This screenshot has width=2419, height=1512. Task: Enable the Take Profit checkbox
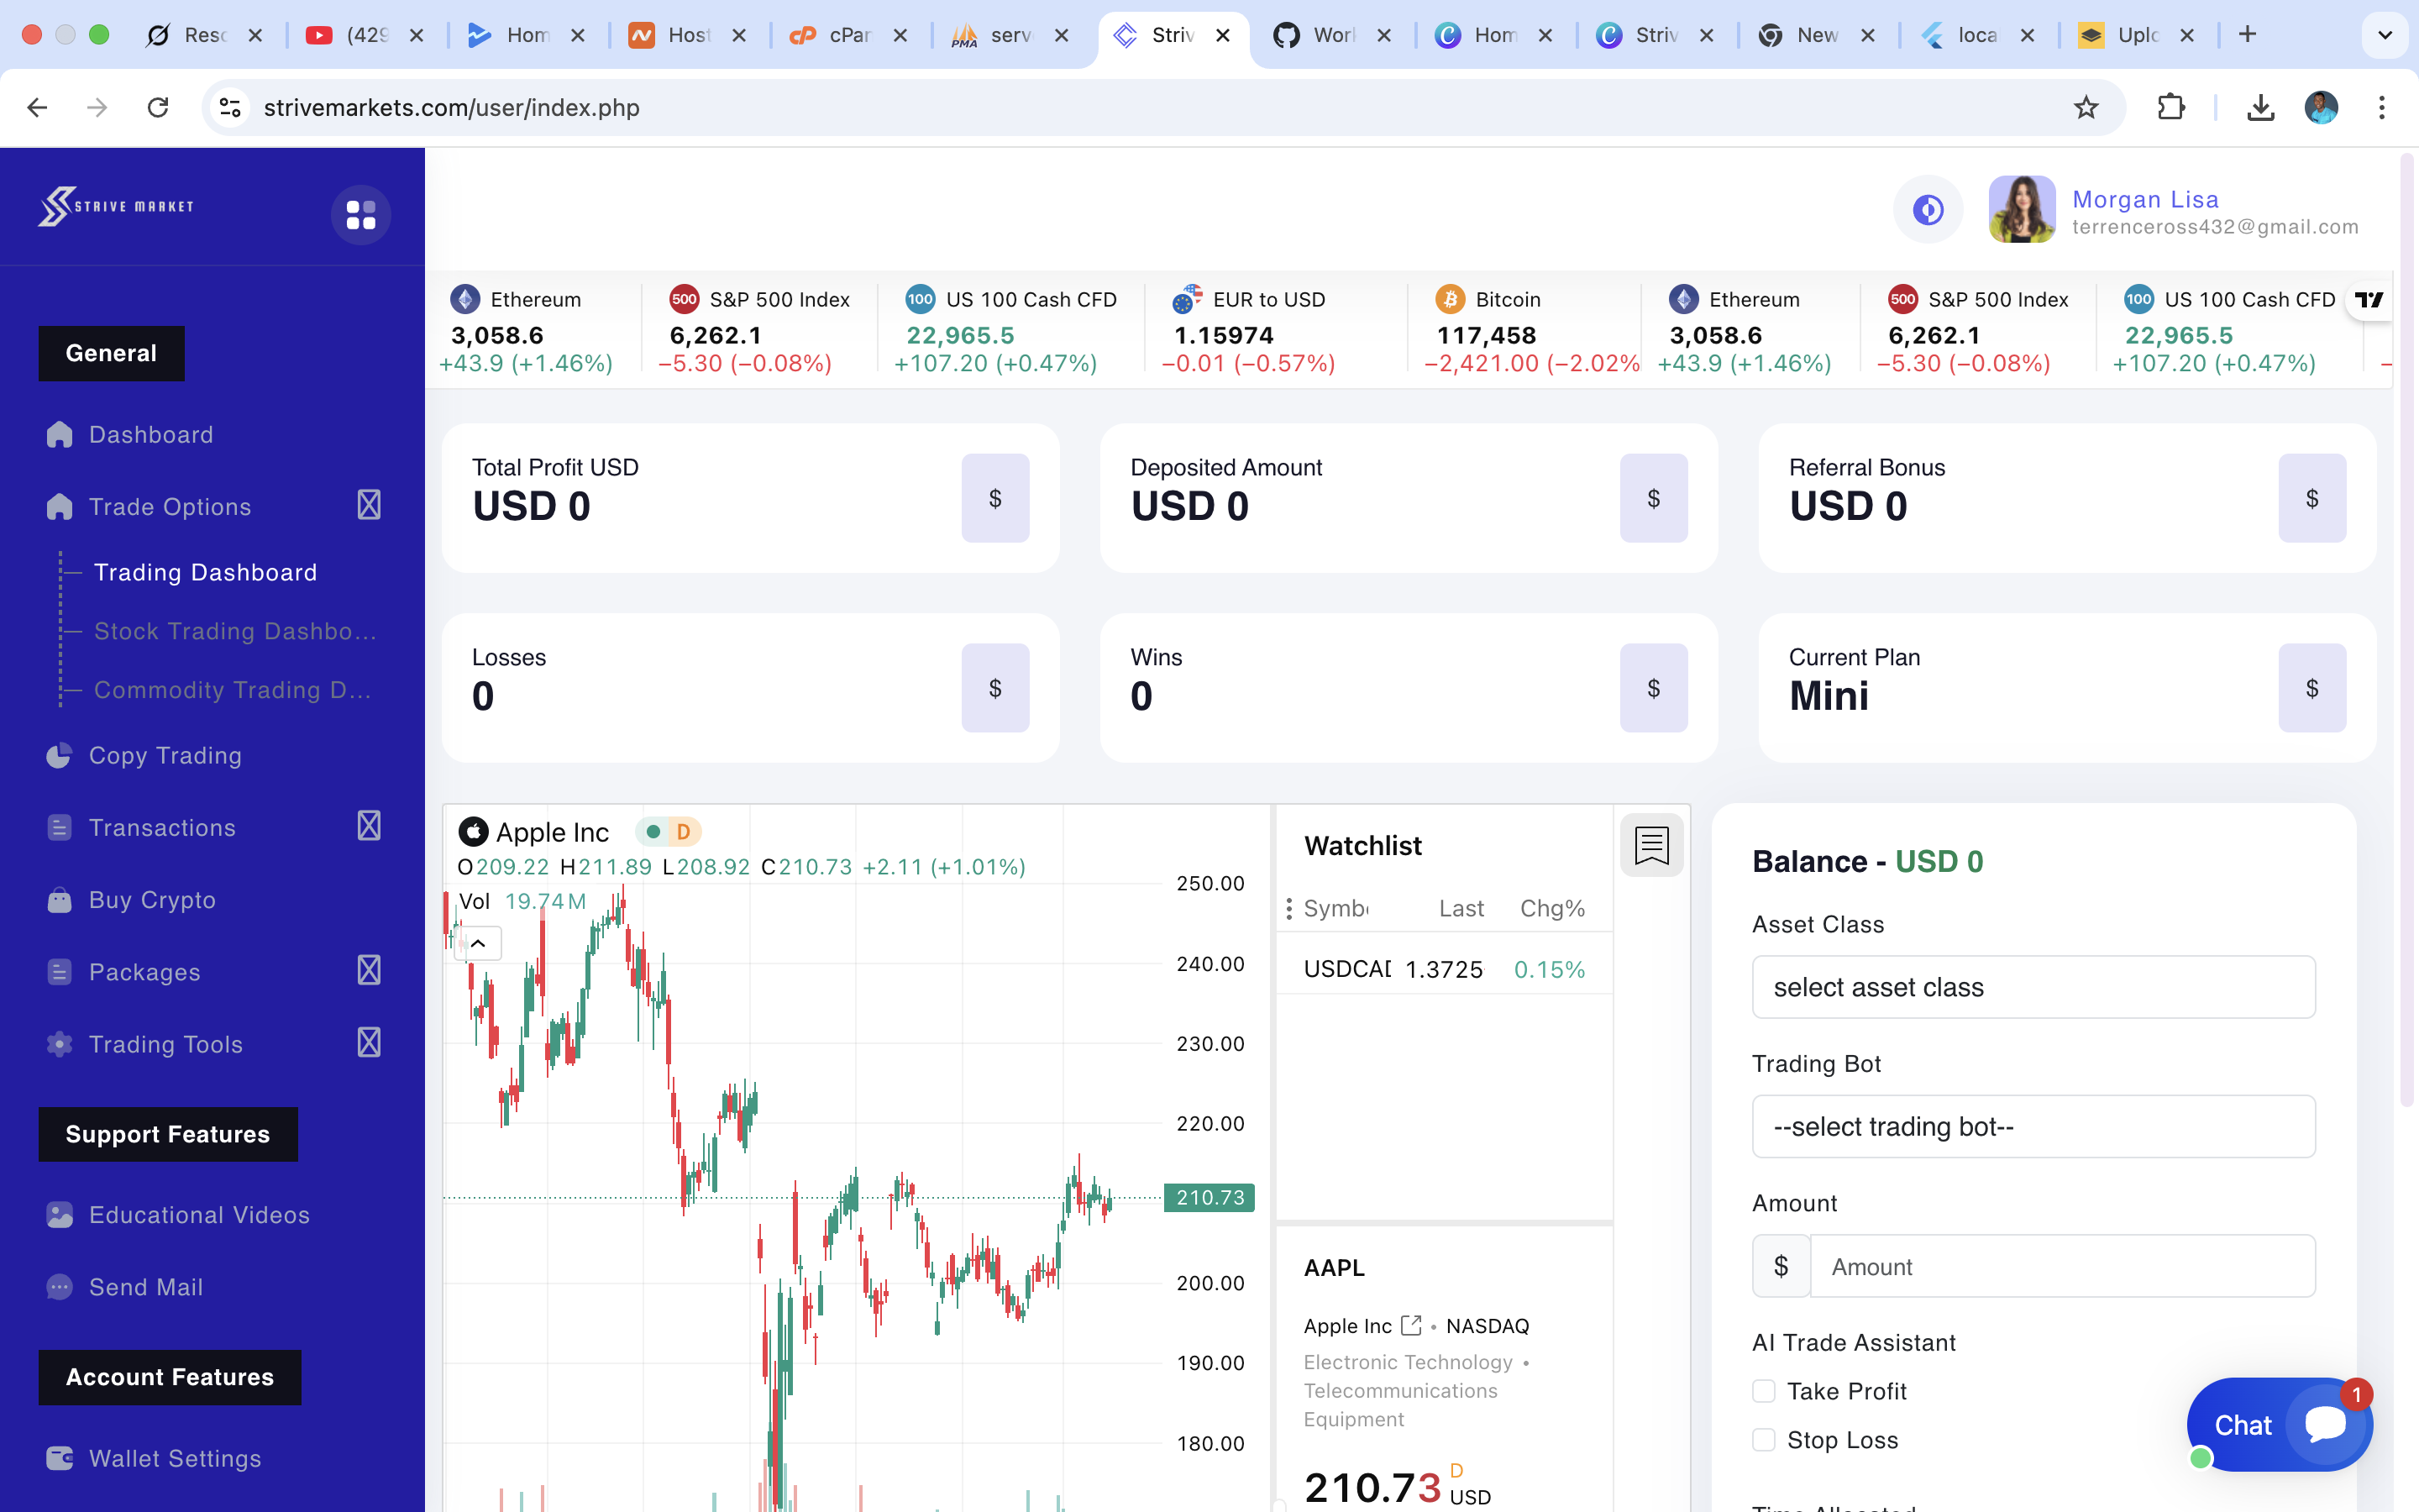[1764, 1391]
